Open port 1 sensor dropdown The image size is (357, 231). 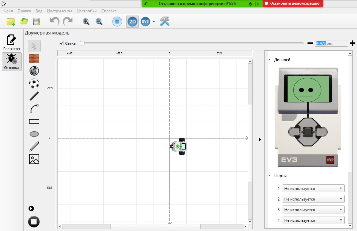point(313,189)
